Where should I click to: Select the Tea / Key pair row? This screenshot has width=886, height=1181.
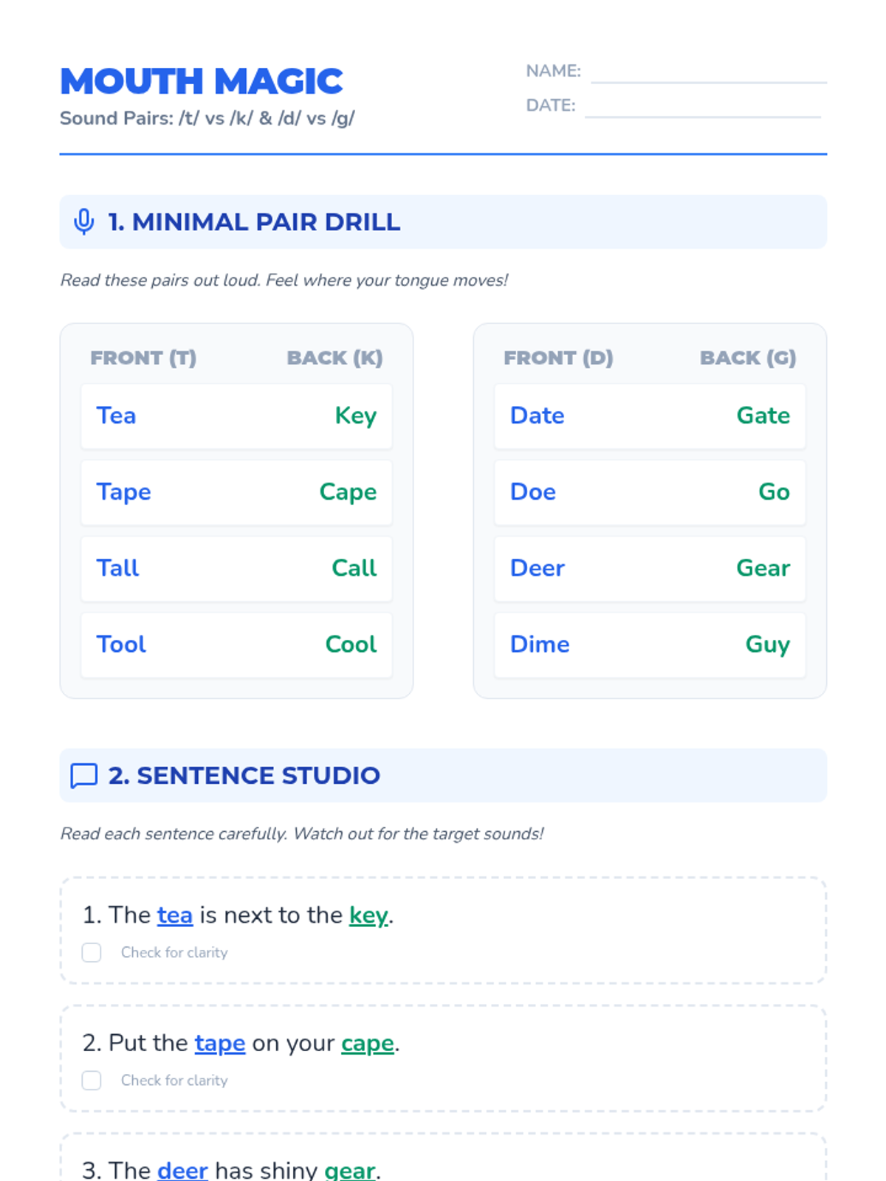coord(236,416)
